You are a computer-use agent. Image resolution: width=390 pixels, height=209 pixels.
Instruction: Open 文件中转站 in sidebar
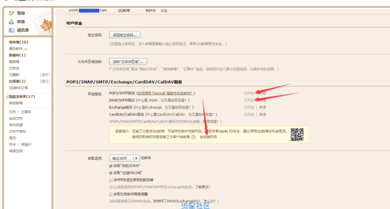point(17,132)
